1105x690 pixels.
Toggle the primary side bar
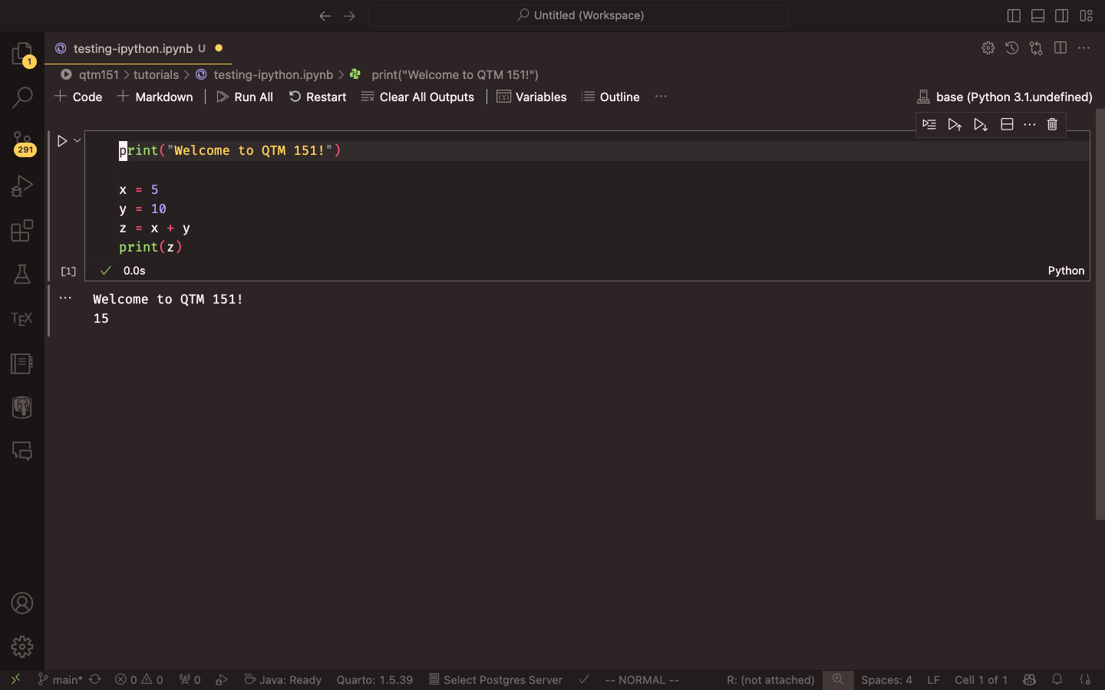[1014, 15]
